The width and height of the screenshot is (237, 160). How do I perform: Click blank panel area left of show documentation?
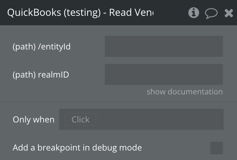tap(70, 92)
